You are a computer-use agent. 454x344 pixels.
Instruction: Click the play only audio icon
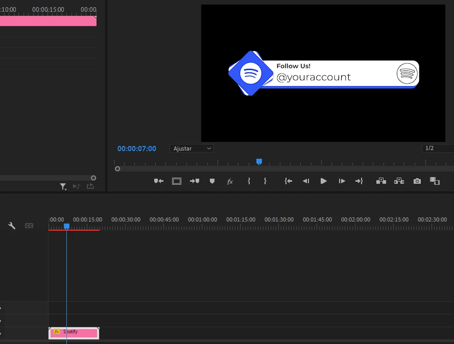[77, 186]
